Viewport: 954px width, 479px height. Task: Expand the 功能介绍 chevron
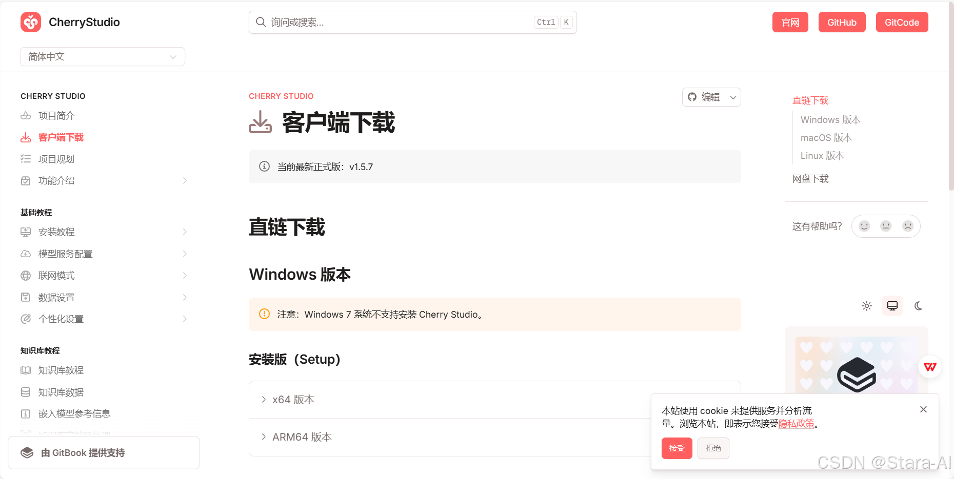pos(185,181)
